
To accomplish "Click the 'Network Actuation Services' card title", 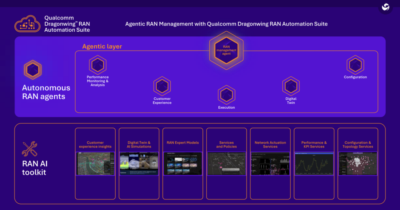I will [x=270, y=145].
